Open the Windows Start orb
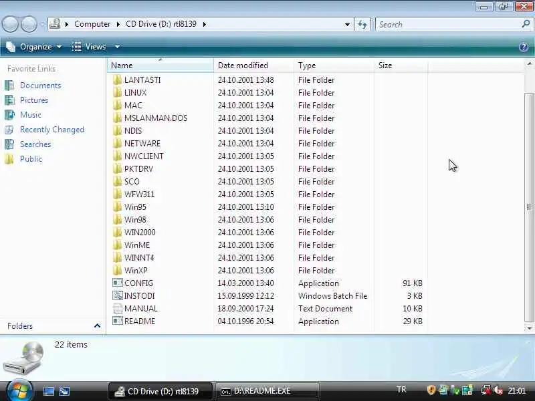The width and height of the screenshot is (535, 401). (x=19, y=390)
